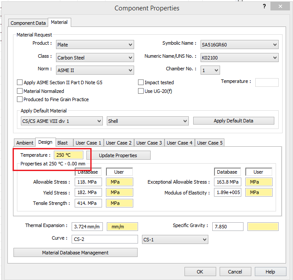The image size is (293, 280).
Task: Check the Material Normalized box
Action: 20,91
